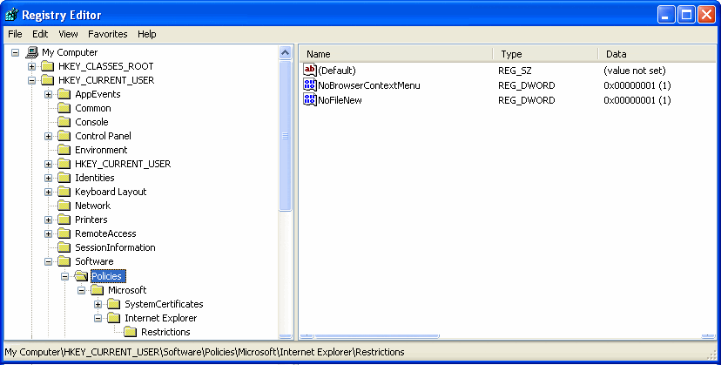
Task: Click the My Computer icon in tree
Action: [x=32, y=52]
